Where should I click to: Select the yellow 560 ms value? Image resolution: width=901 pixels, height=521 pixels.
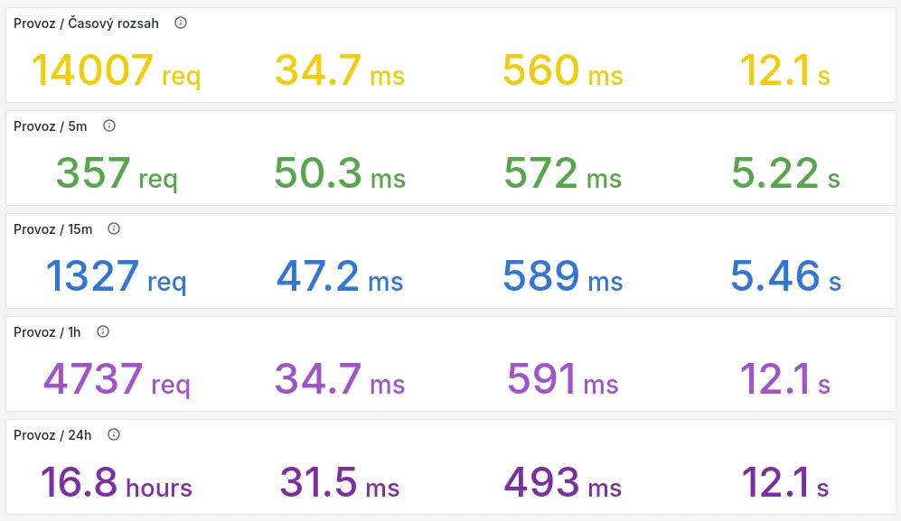[562, 70]
